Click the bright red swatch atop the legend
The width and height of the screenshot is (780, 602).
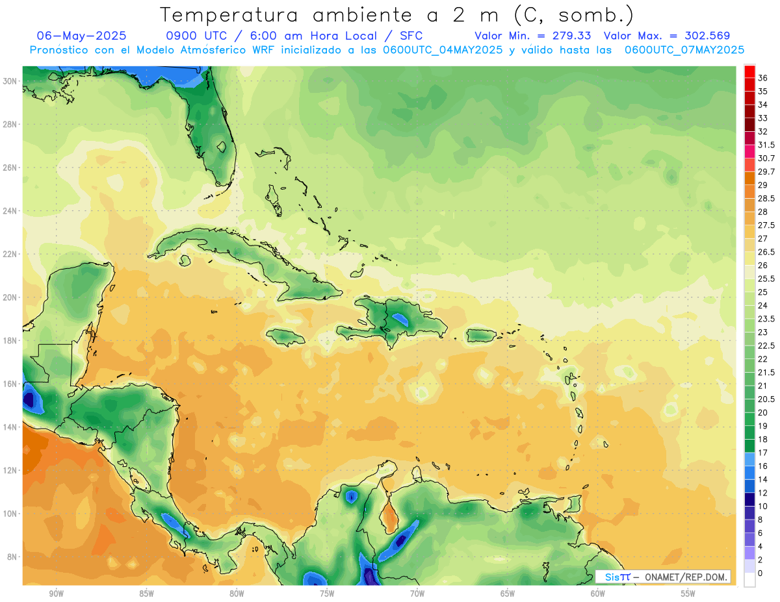tap(749, 72)
